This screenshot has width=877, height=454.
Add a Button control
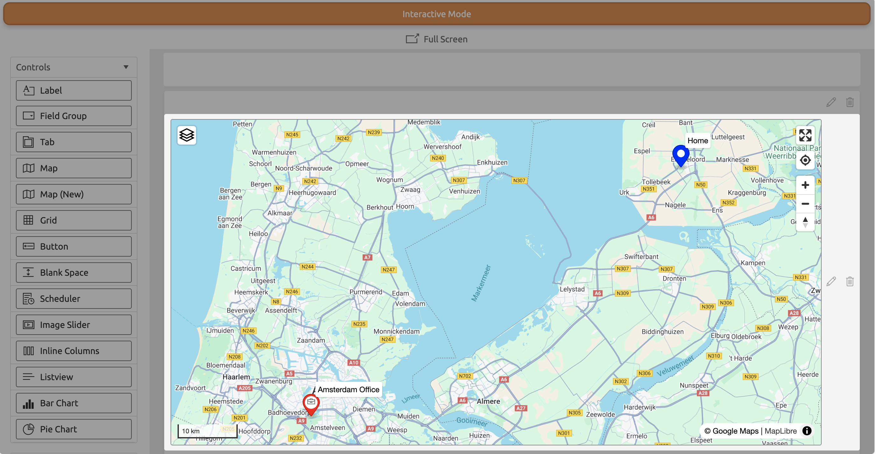pyautogui.click(x=74, y=247)
